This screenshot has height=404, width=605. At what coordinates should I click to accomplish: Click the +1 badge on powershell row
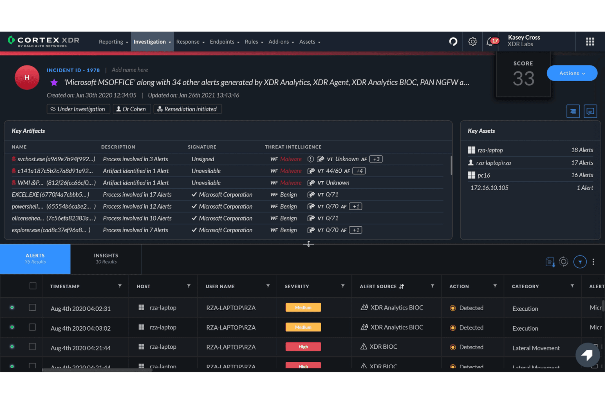tap(356, 206)
